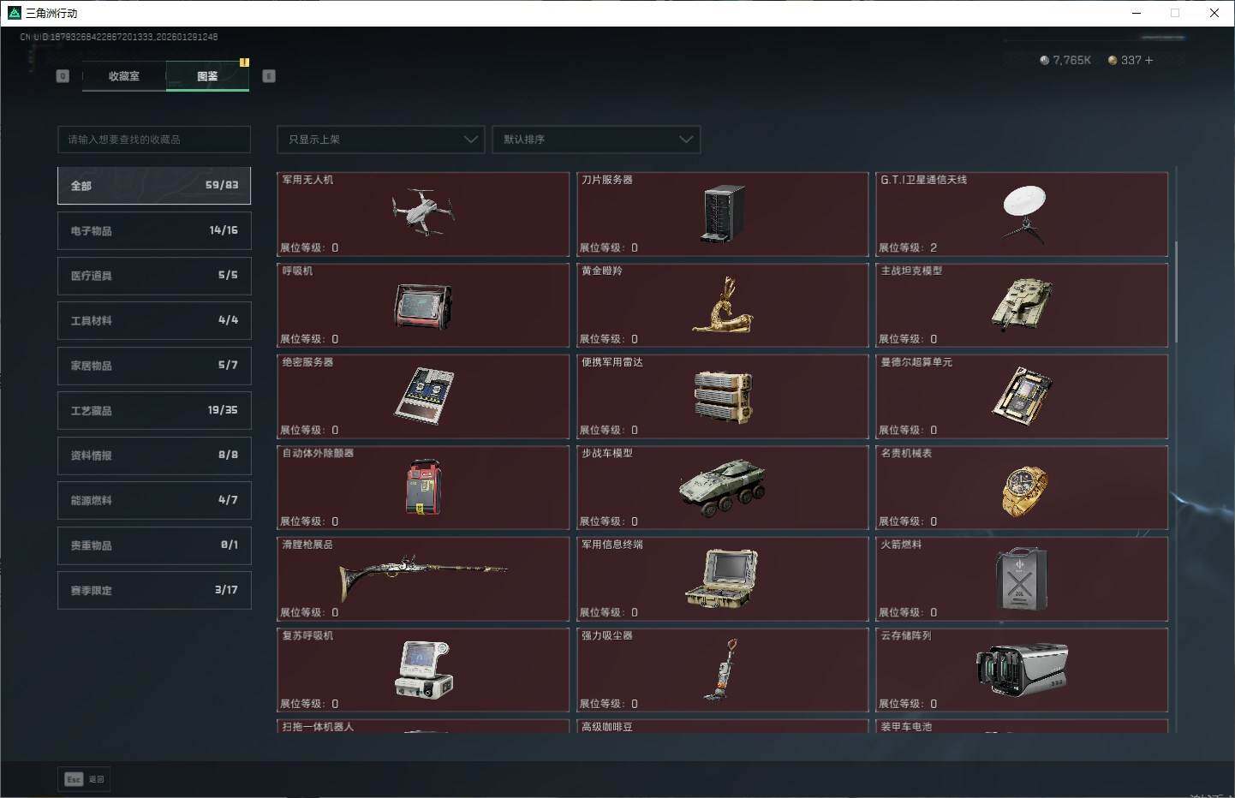
Task: Filter by 电子物品 category
Action: pos(154,231)
